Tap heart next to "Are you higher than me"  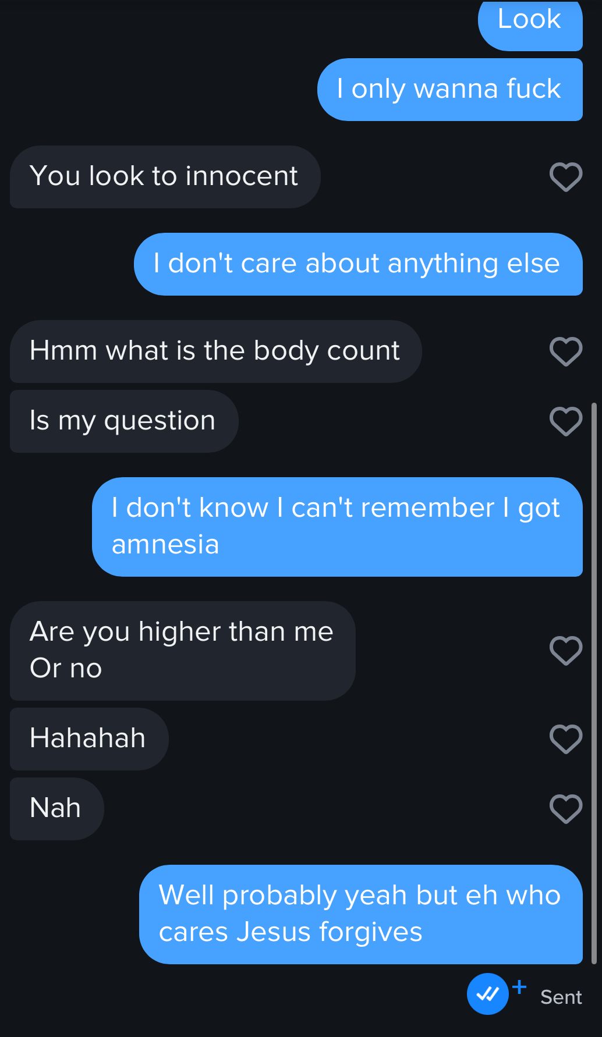[x=566, y=651]
